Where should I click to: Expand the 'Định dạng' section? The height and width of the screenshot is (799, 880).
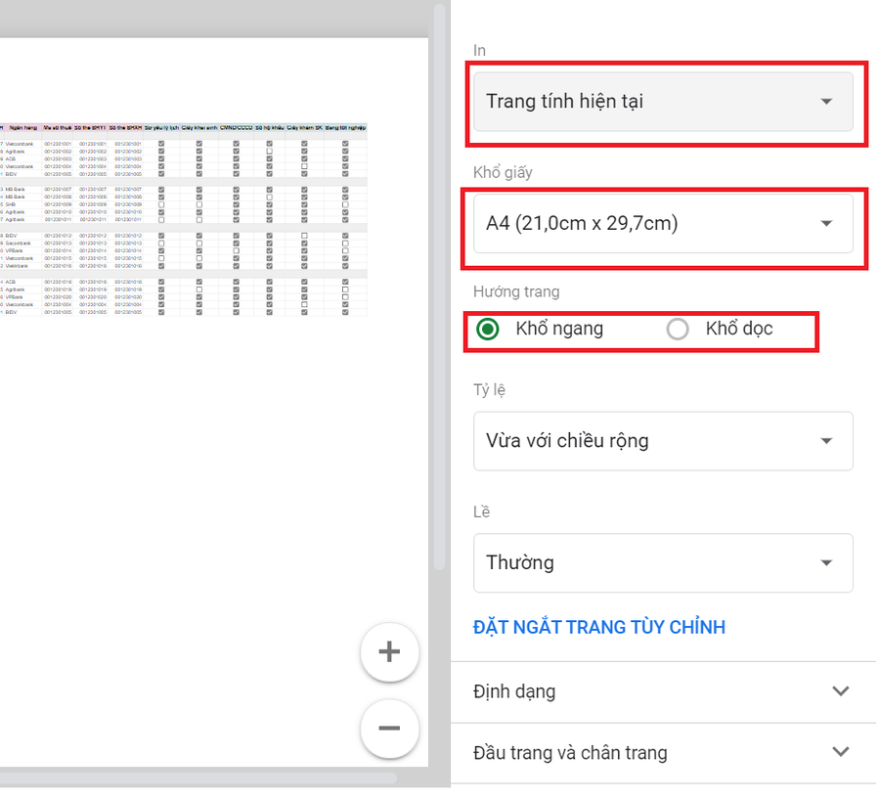(x=663, y=691)
